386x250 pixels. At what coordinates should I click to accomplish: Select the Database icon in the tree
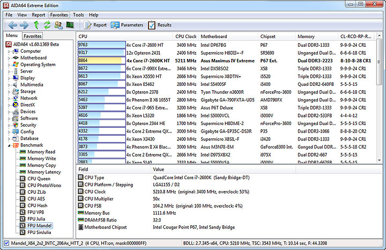(16, 138)
